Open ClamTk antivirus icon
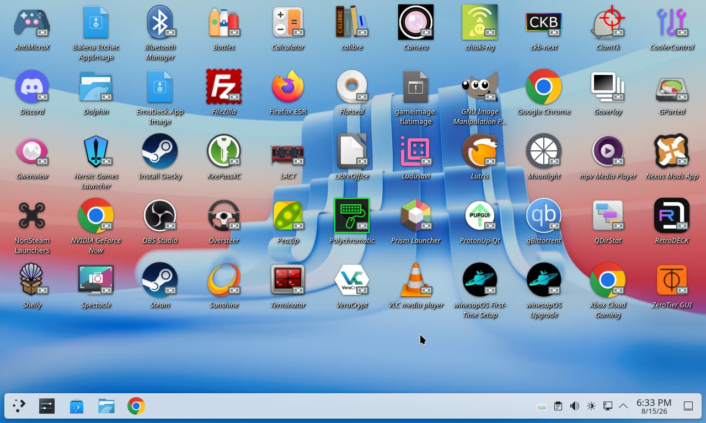Viewport: 706px width, 423px height. [608, 23]
